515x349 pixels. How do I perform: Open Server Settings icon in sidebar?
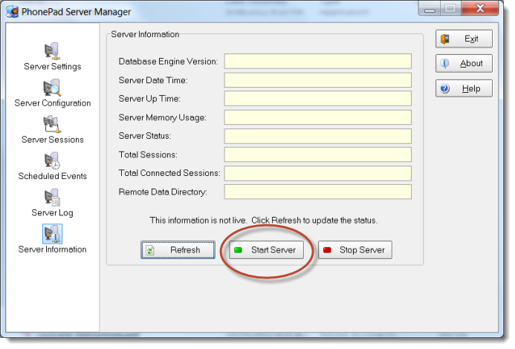pos(52,51)
